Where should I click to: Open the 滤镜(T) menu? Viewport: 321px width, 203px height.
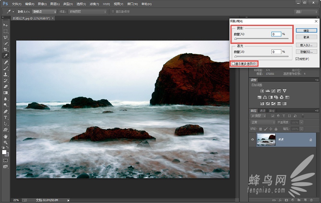[x=94, y=4]
